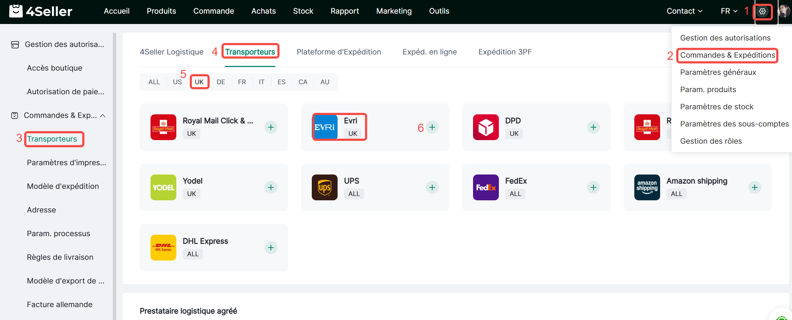Collapse the Commandes & Exp... sidebar section
The image size is (792, 320).
(x=103, y=116)
